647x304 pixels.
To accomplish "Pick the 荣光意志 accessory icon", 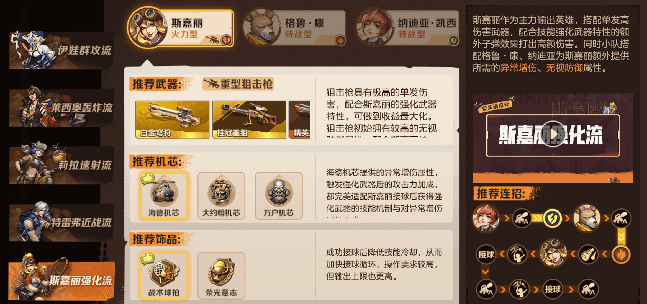I will 221,275.
